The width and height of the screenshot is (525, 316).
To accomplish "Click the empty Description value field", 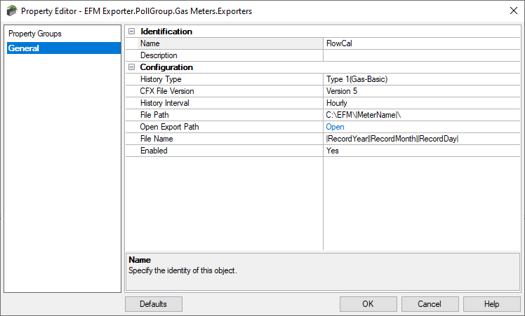I will [x=422, y=55].
